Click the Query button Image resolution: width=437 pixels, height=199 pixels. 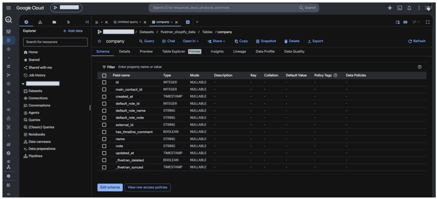click(x=147, y=41)
